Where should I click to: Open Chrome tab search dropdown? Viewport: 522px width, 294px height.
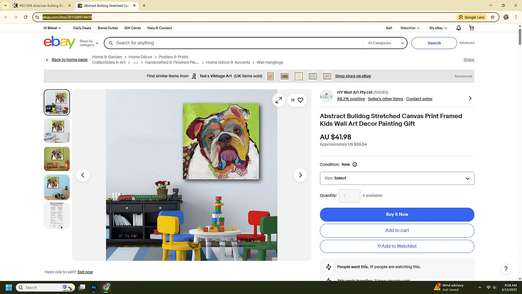point(5,5)
